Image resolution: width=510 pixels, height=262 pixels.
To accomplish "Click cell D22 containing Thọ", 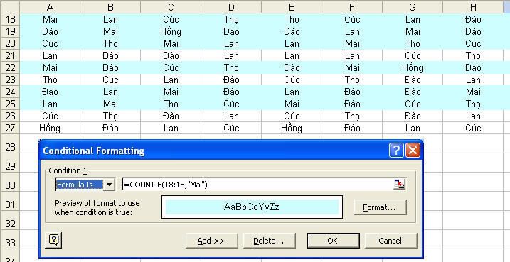I will [231, 68].
